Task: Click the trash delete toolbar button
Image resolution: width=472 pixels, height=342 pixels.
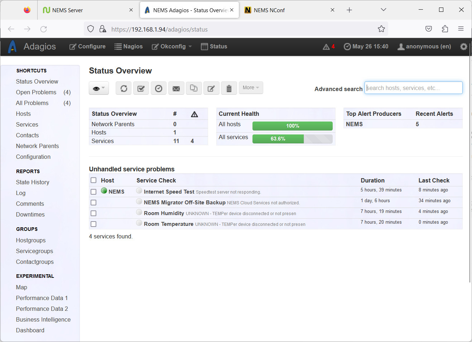Action: tap(229, 88)
